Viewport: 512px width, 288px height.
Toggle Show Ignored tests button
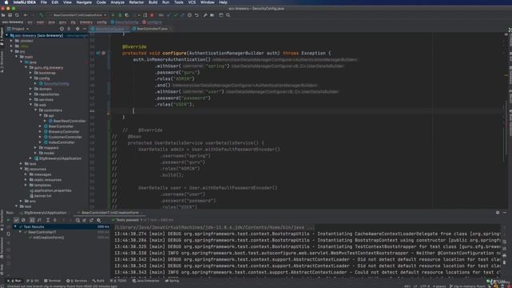point(23,220)
